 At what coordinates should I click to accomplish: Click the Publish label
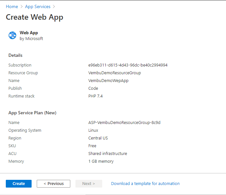[x=15, y=88]
